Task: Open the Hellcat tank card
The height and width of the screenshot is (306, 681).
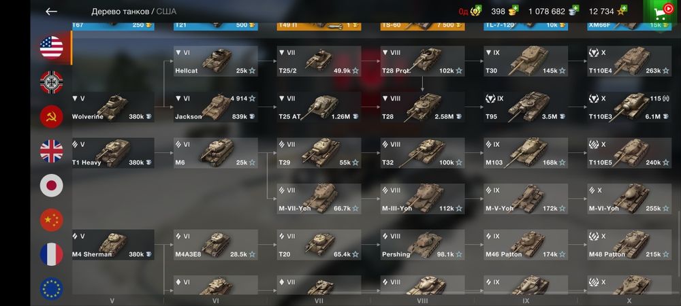Action: pyautogui.click(x=216, y=61)
